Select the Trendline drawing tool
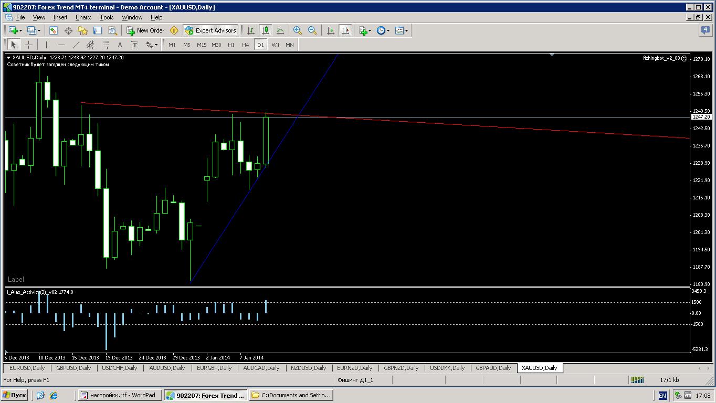 pyautogui.click(x=76, y=45)
